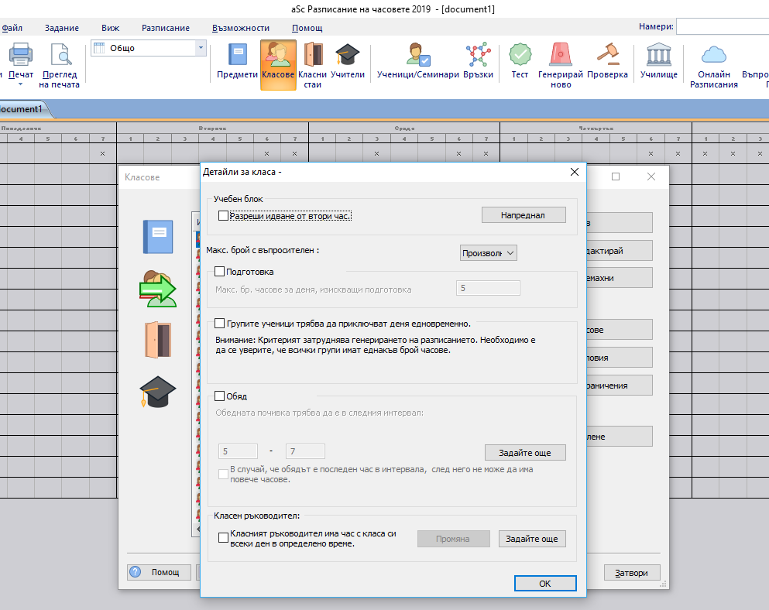769x610 pixels.
Task: Expand the Печат button dropdown arrow
Action: click(x=19, y=84)
